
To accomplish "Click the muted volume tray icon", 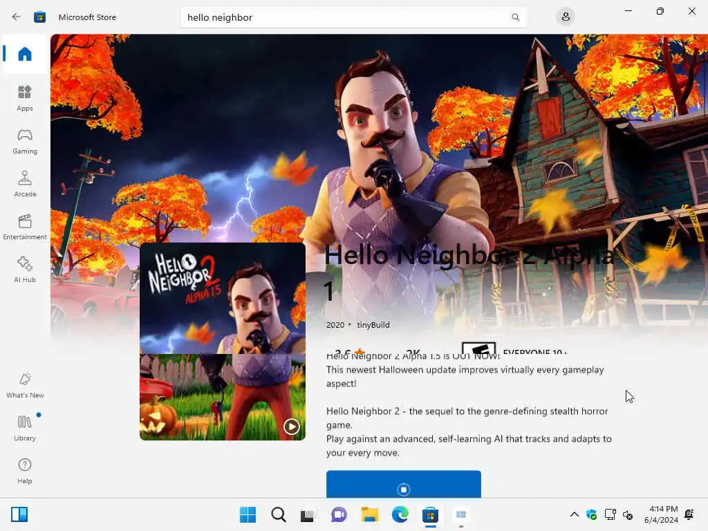I will coord(628,514).
